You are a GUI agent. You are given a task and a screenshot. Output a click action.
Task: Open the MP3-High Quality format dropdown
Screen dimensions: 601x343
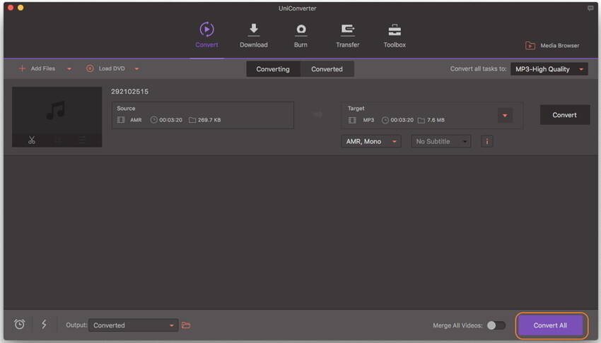pyautogui.click(x=549, y=69)
